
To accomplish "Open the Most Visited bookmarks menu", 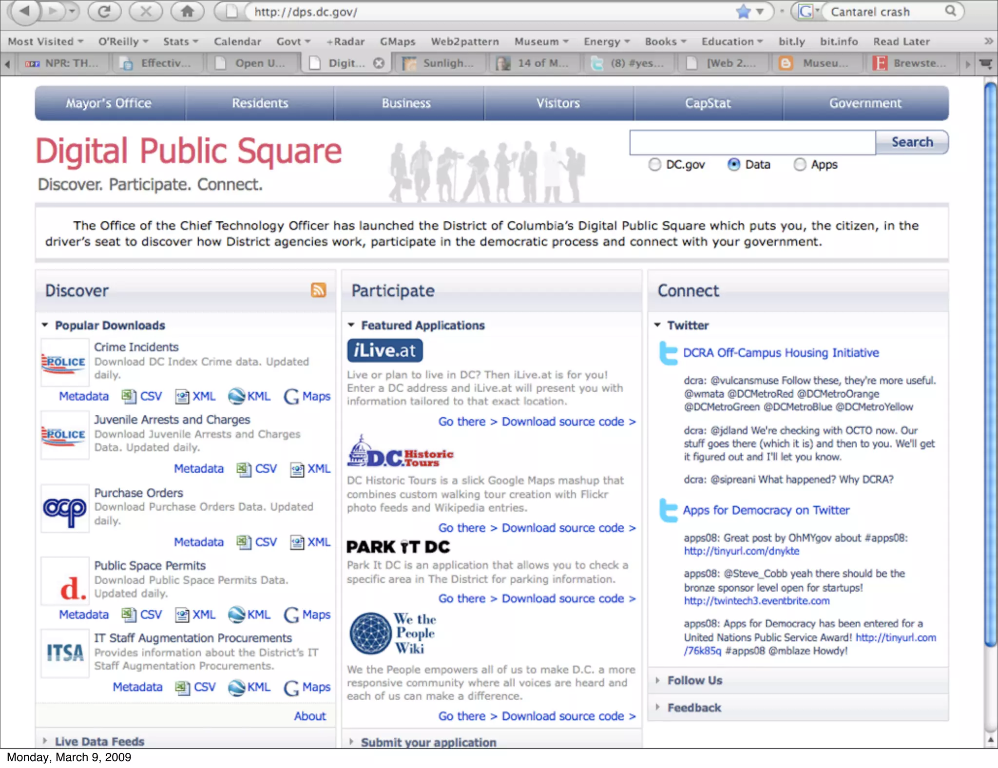I will (x=45, y=41).
